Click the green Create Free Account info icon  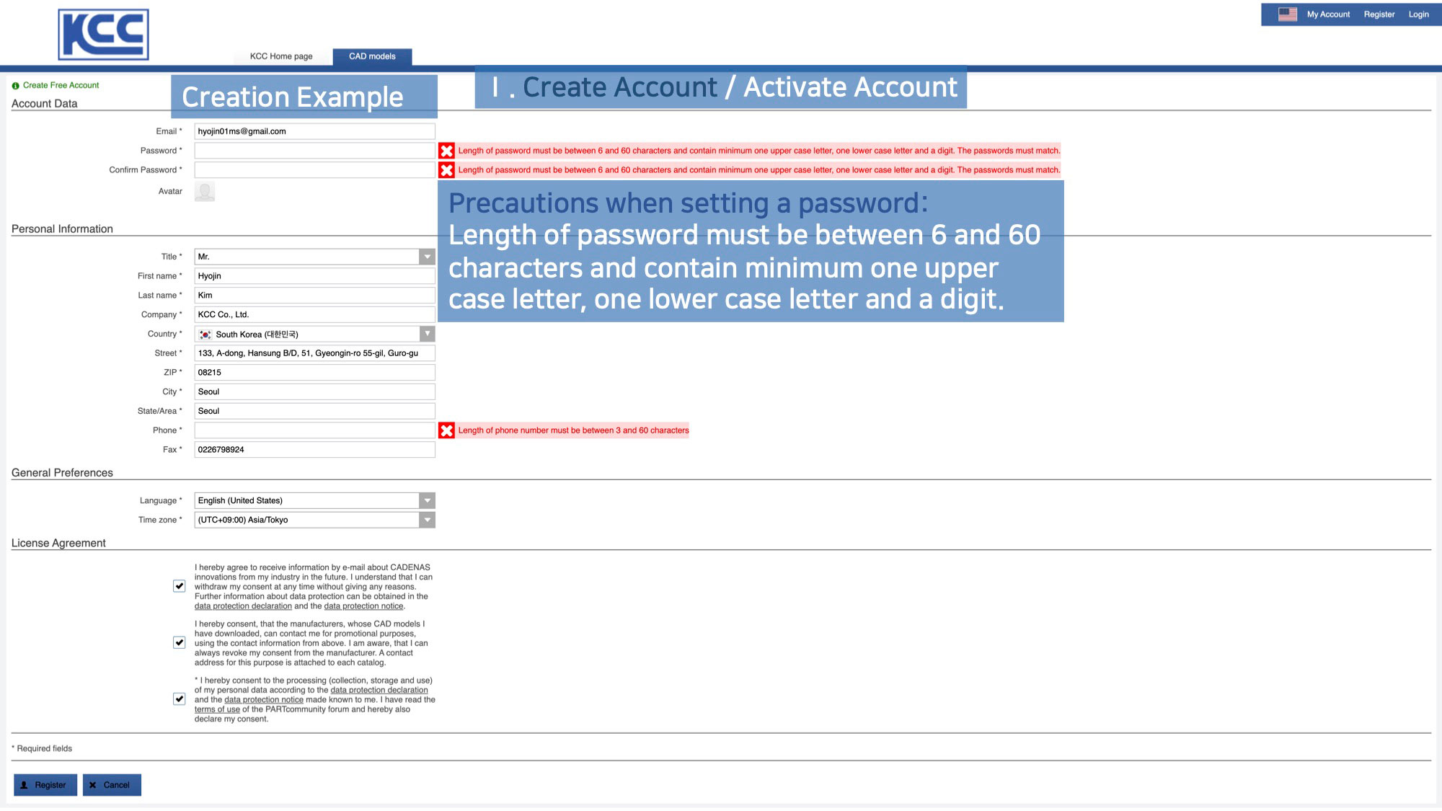(x=15, y=86)
